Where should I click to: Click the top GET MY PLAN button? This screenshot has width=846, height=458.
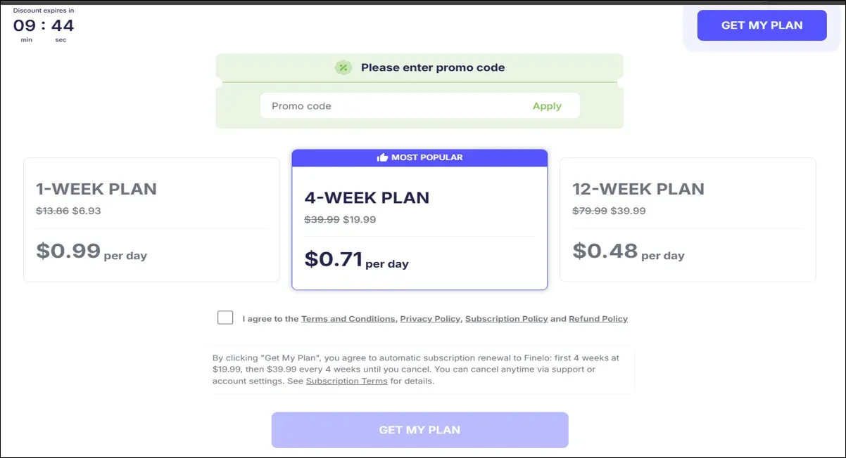click(x=762, y=25)
